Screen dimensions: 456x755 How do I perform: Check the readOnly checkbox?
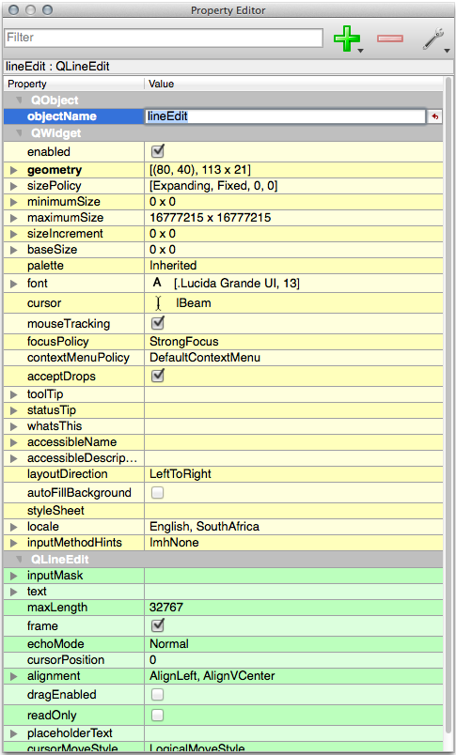click(157, 715)
